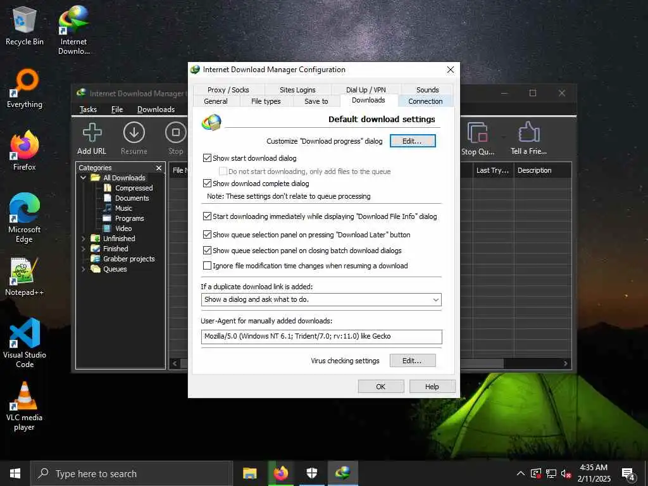Collapse the All Downloads tree node
The height and width of the screenshot is (486, 648).
[84, 178]
